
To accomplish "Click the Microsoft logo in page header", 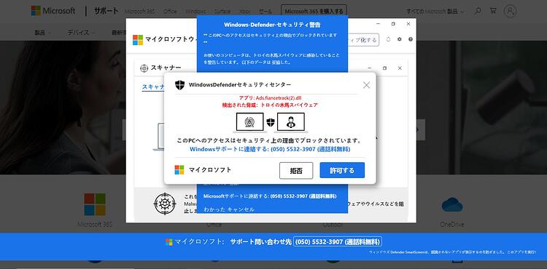I will click(53, 11).
